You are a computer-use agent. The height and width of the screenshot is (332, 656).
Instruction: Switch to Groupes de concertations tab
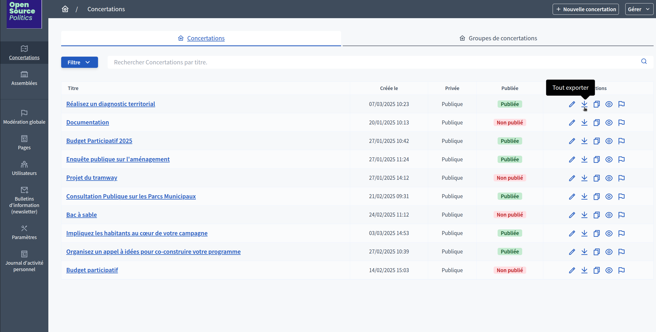pos(498,38)
